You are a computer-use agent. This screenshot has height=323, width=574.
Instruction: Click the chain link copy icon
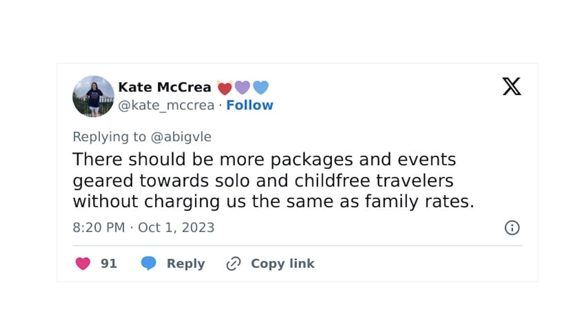coord(234,264)
